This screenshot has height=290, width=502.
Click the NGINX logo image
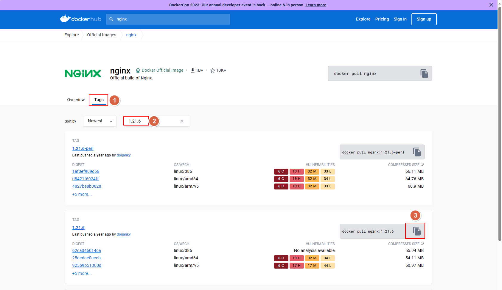coord(83,73)
